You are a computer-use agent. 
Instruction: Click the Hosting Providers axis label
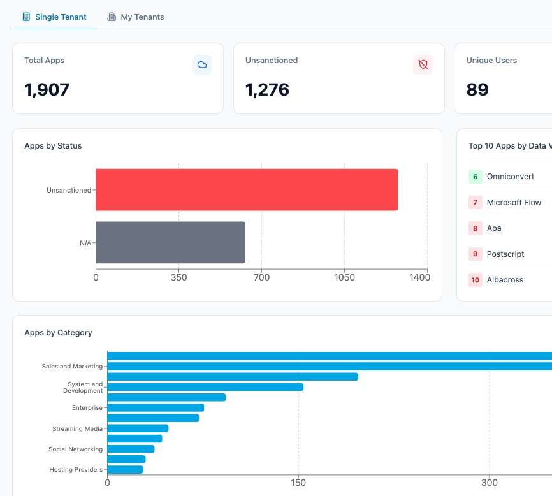click(x=76, y=470)
